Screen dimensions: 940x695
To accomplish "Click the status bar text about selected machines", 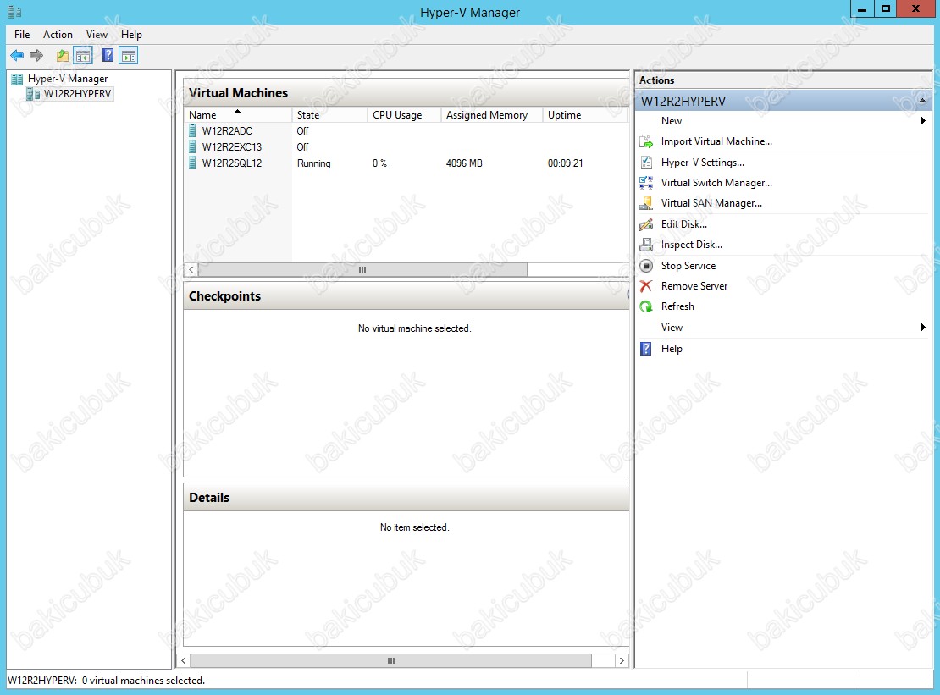I will 106,681.
